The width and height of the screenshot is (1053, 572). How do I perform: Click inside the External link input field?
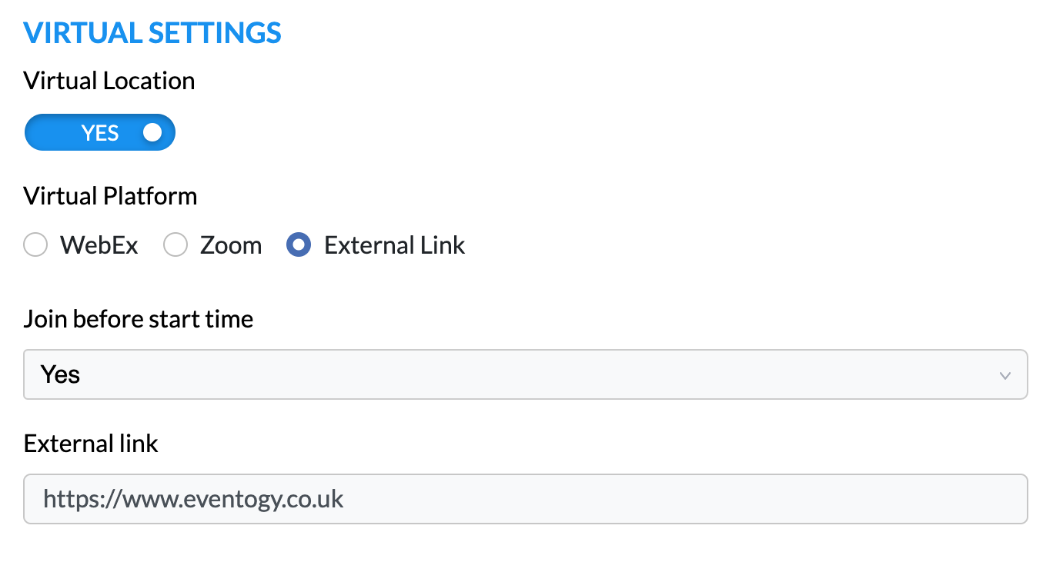[x=526, y=499]
